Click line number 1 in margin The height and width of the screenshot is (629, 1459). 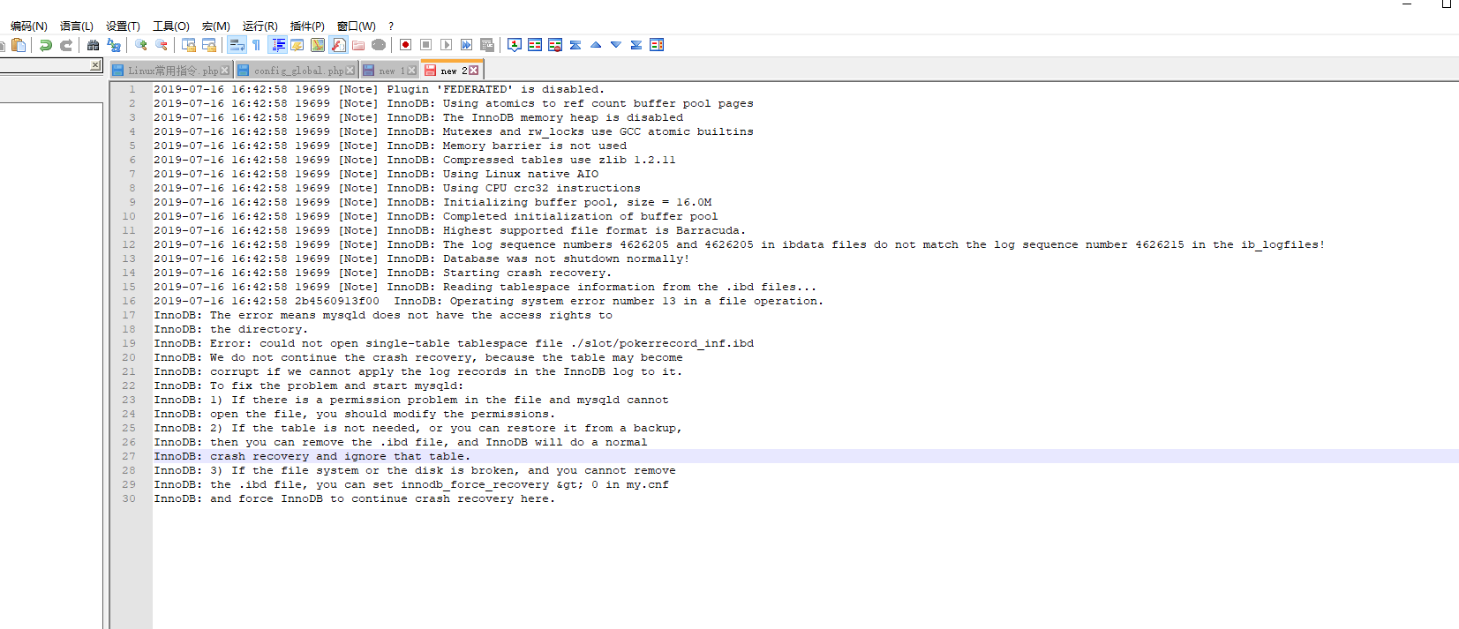point(132,89)
